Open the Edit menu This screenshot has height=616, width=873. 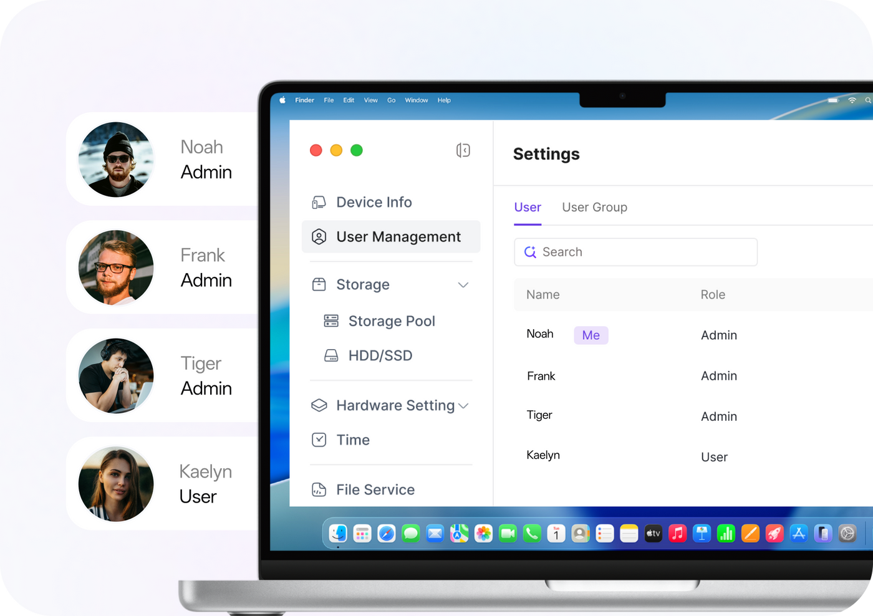(x=349, y=100)
